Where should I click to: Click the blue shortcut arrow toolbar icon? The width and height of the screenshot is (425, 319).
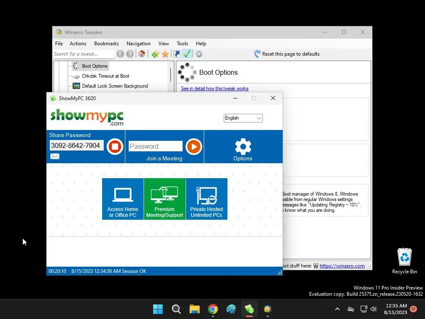point(177,54)
